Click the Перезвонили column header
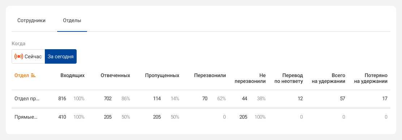This screenshot has height=140, width=402. pos(210,75)
